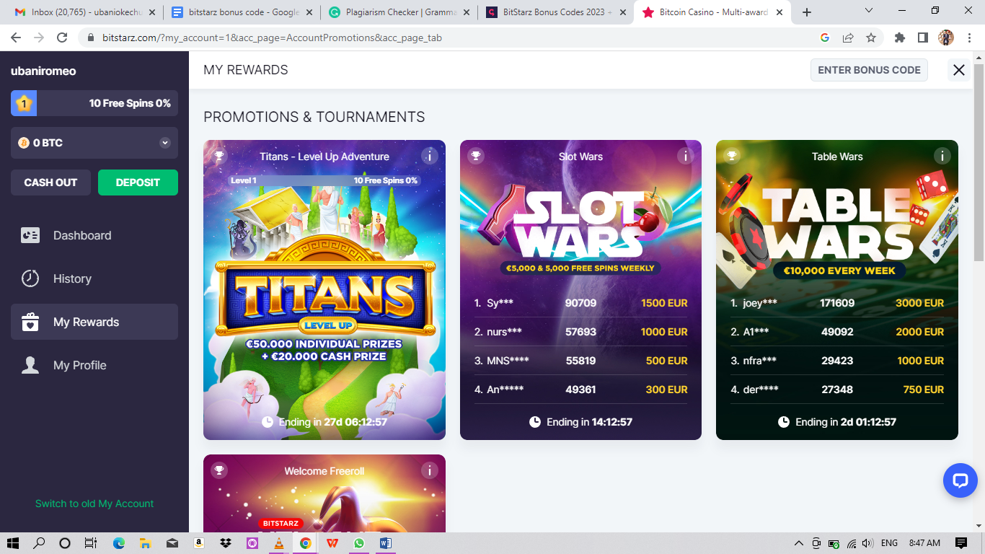985x554 pixels.
Task: Click the level 1 star badge
Action: [24, 103]
